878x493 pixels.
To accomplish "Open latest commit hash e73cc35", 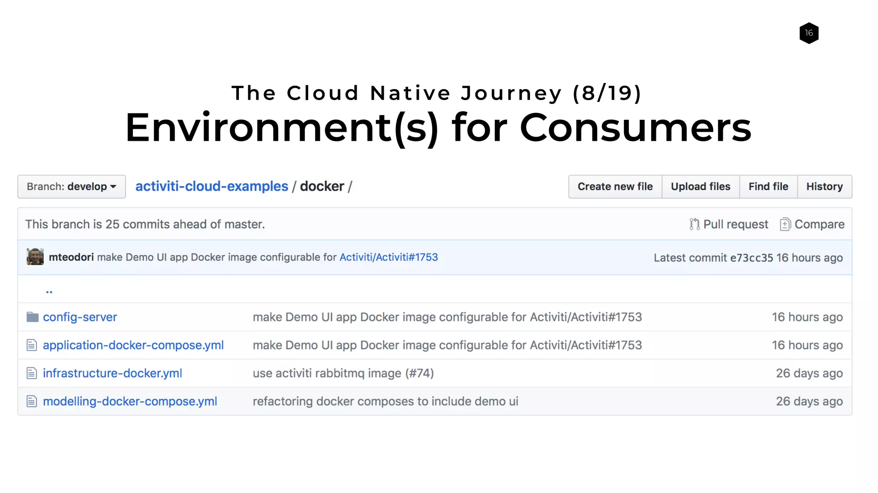I will coord(752,258).
